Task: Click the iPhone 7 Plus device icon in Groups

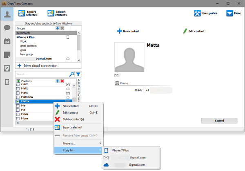Action: 68,37
